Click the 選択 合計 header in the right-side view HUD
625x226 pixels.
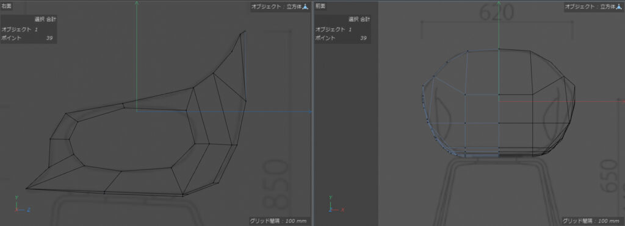(45, 19)
